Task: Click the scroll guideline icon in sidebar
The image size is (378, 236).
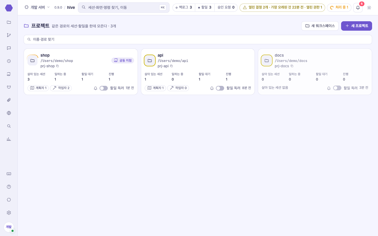Action: [x=9, y=74]
